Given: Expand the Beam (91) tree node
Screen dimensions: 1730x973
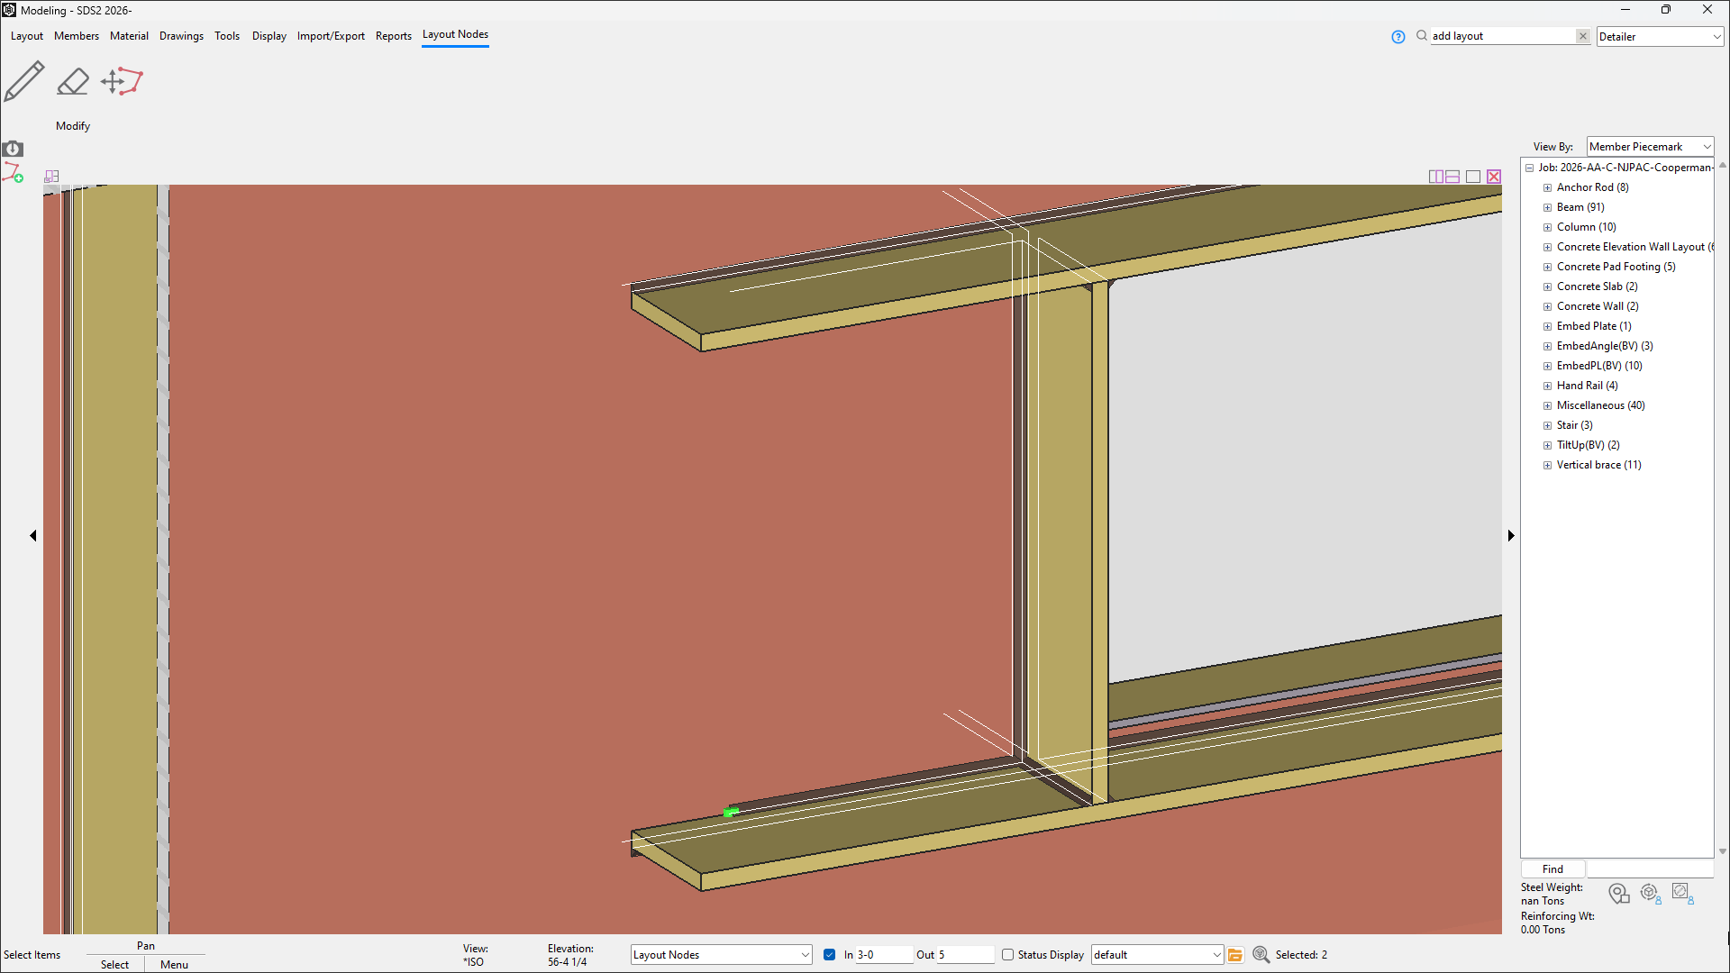Looking at the screenshot, I should coord(1547,207).
